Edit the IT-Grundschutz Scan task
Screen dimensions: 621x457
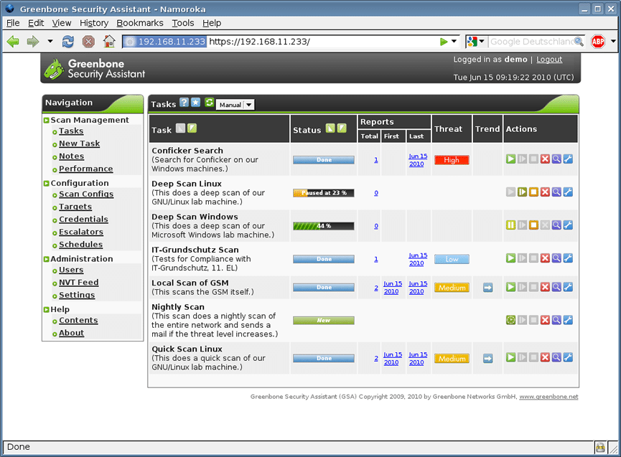click(x=568, y=258)
